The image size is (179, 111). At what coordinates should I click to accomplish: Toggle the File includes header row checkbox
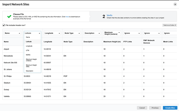pyautogui.click(x=4, y=25)
